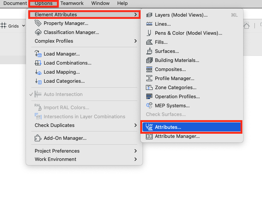The height and width of the screenshot is (204, 262).
Task: Open the Work Environment submenu arrow
Action: point(135,159)
